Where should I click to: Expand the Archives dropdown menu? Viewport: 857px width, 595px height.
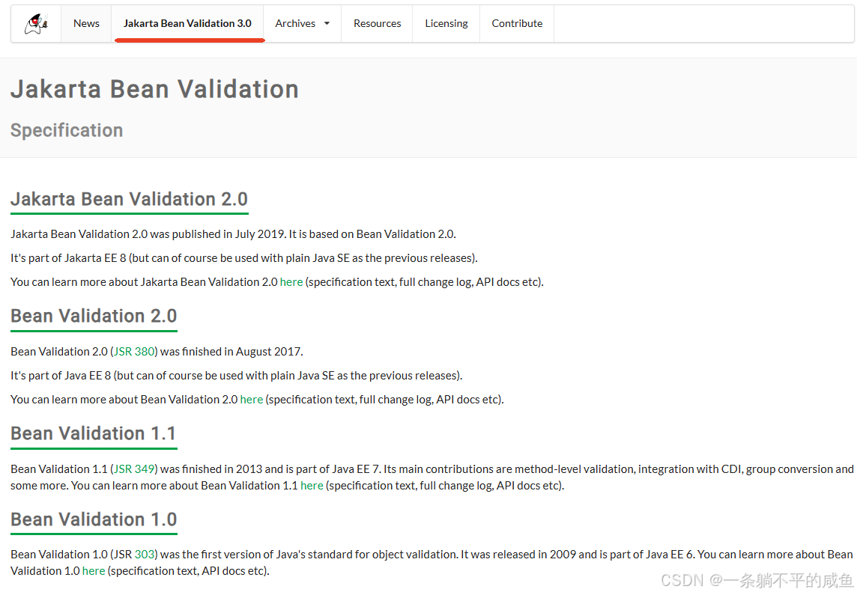pyautogui.click(x=302, y=23)
